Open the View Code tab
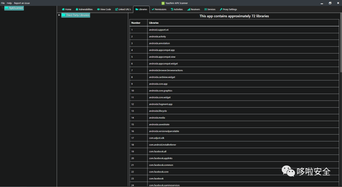 104,9
